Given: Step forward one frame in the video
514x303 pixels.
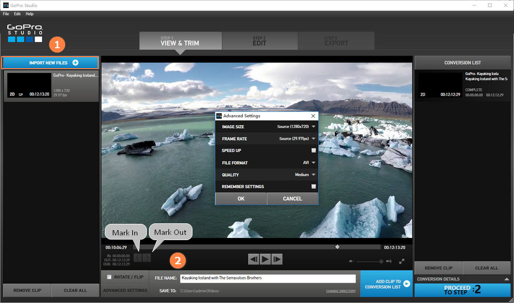Looking at the screenshot, I should coord(277,258).
